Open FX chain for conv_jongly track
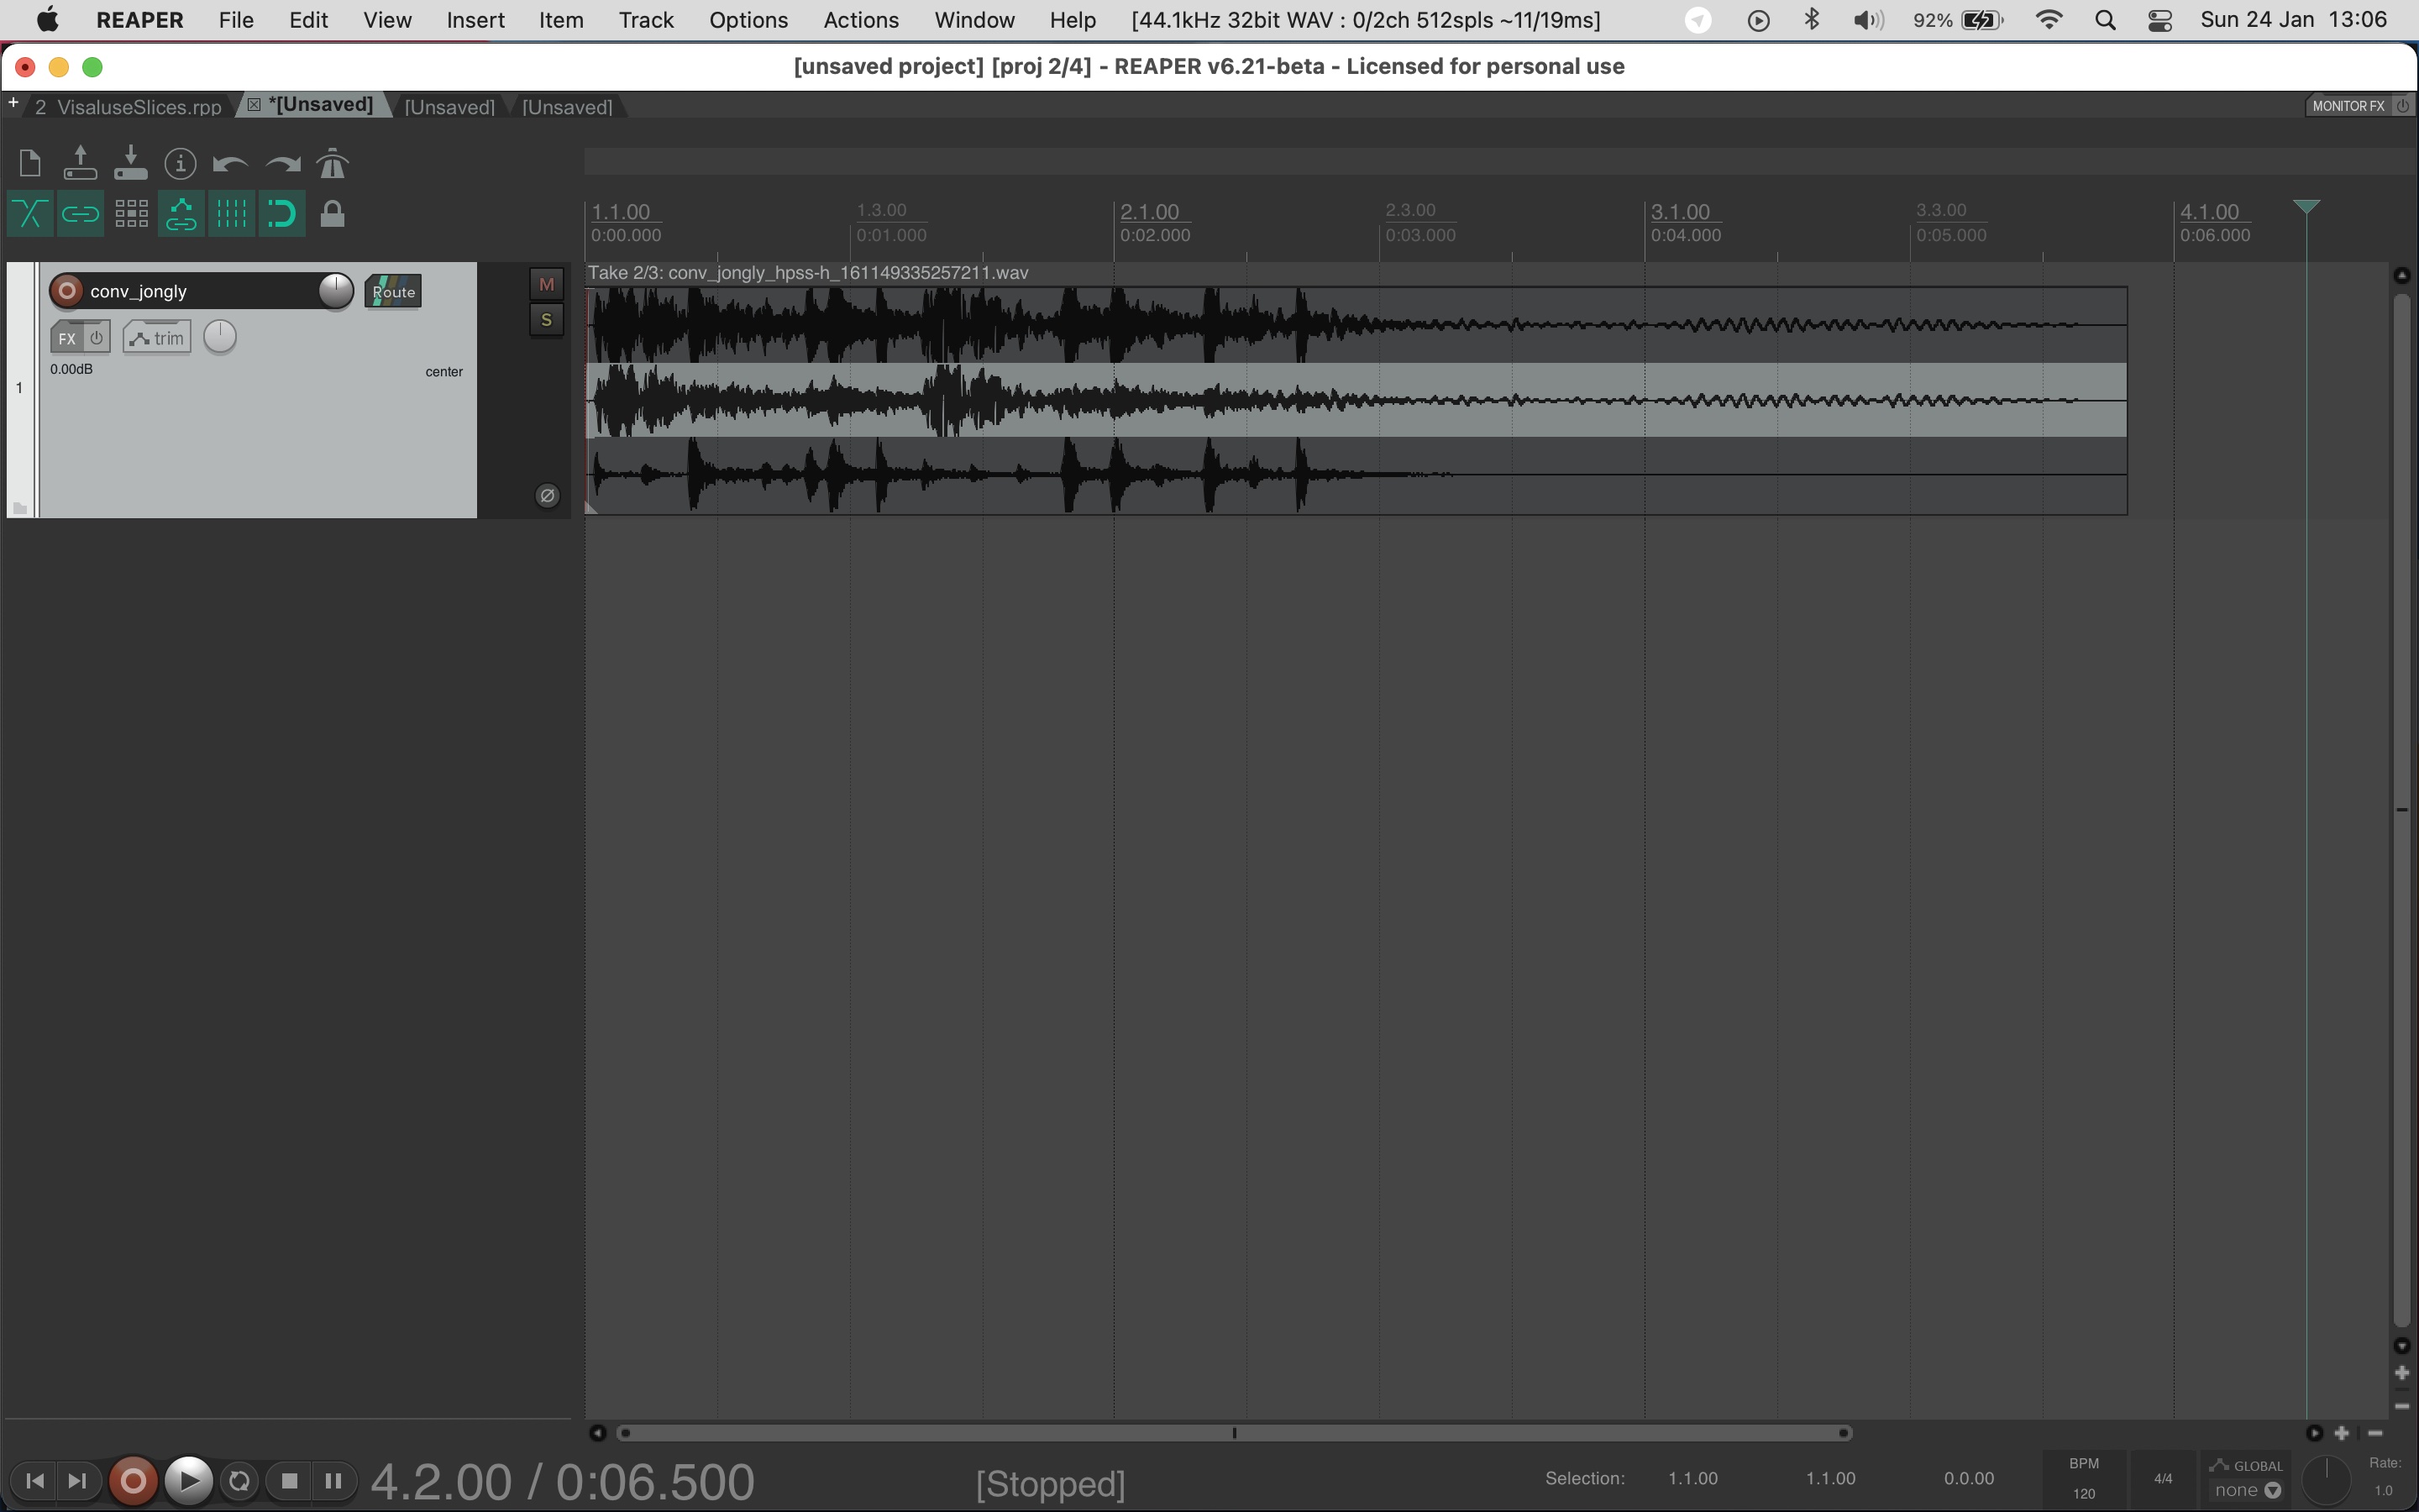 pyautogui.click(x=67, y=338)
